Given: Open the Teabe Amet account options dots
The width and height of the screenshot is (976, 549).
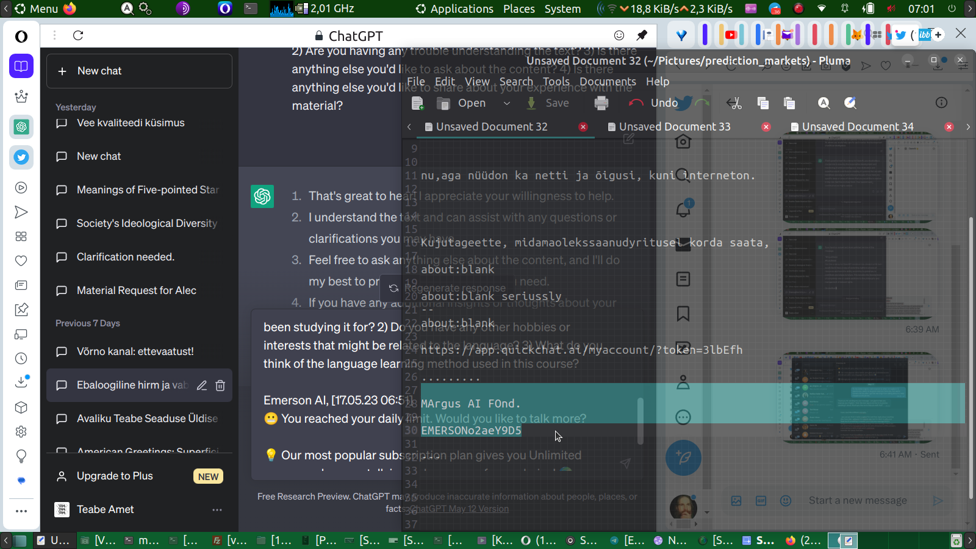Looking at the screenshot, I should (217, 510).
